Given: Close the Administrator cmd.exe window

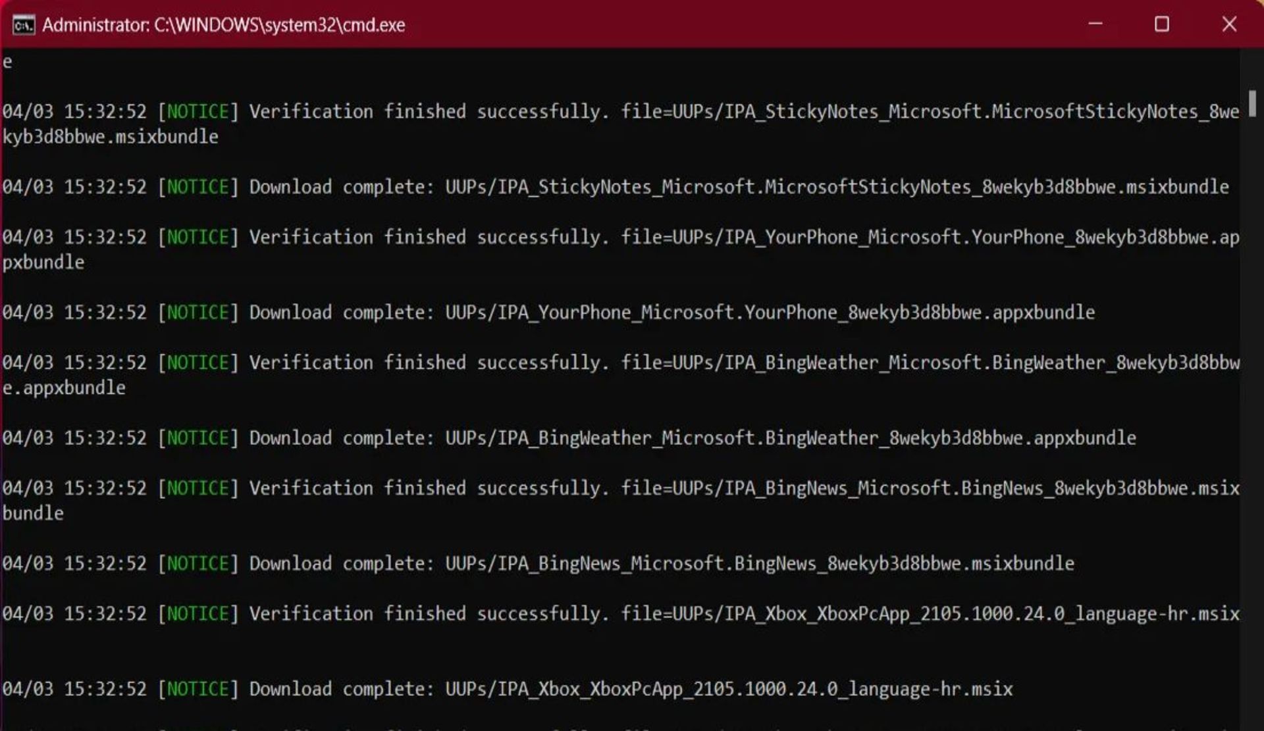Looking at the screenshot, I should [1229, 24].
